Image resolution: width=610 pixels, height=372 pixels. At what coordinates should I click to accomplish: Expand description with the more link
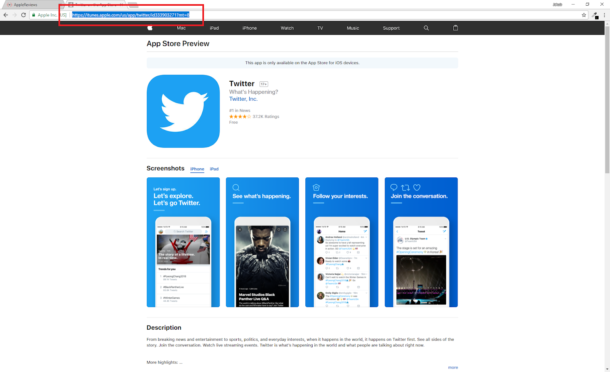[453, 367]
